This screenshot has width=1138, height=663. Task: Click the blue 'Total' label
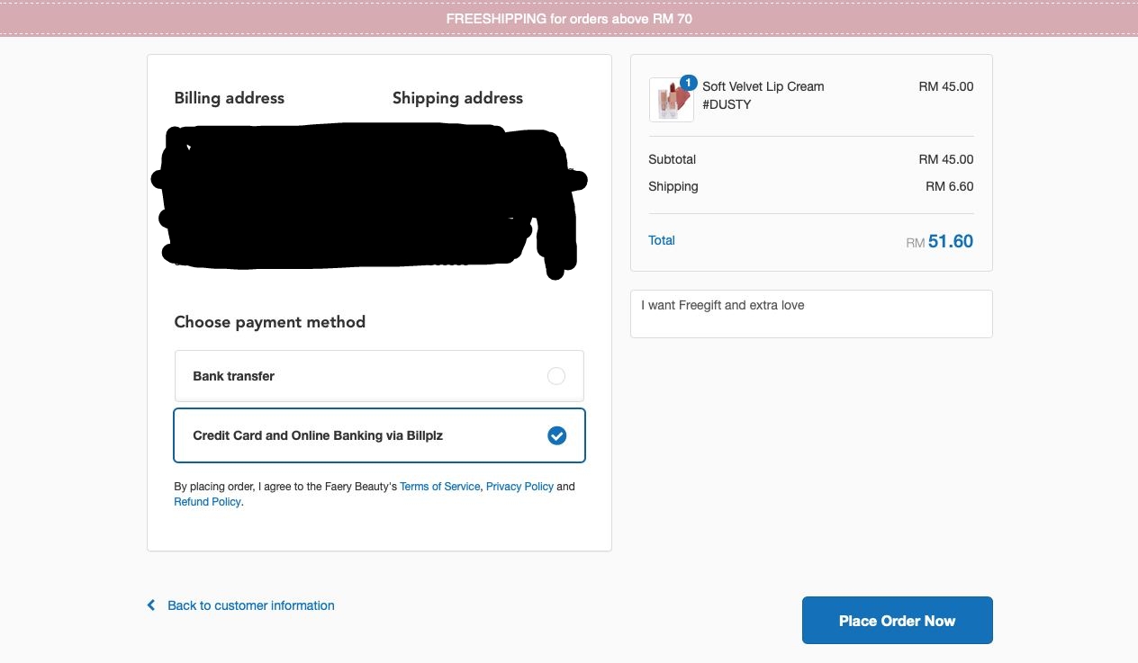pos(662,240)
